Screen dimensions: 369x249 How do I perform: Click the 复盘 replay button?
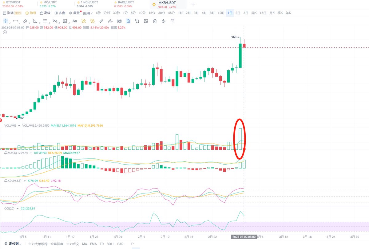(75, 13)
